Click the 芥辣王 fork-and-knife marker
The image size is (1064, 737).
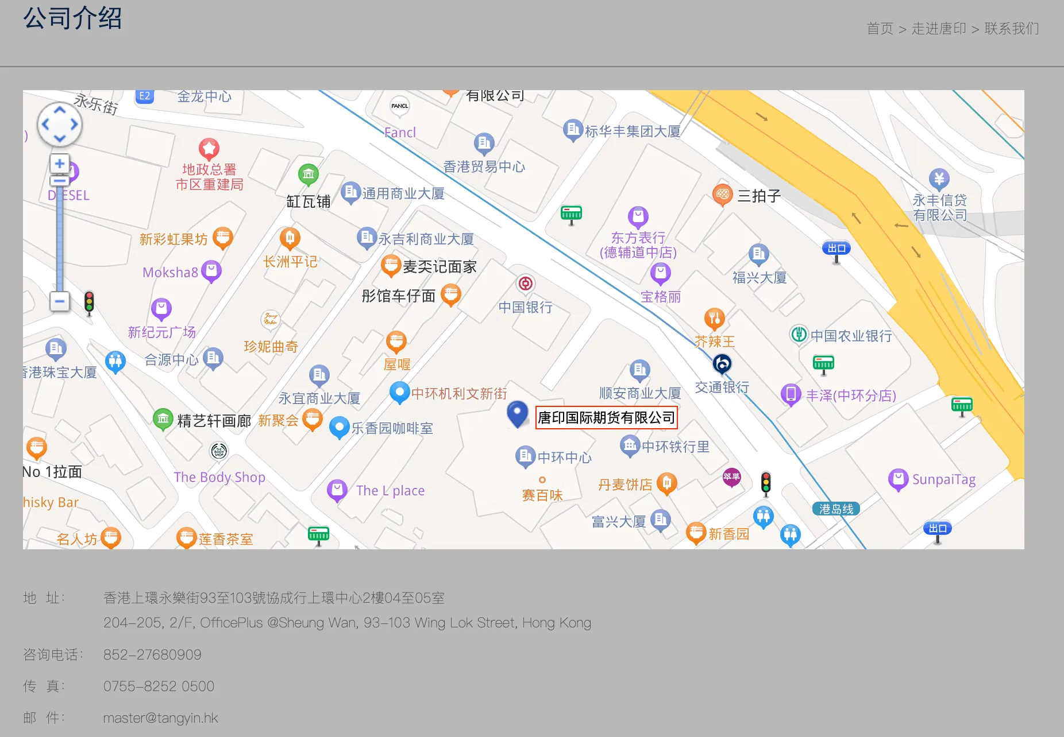(x=715, y=319)
